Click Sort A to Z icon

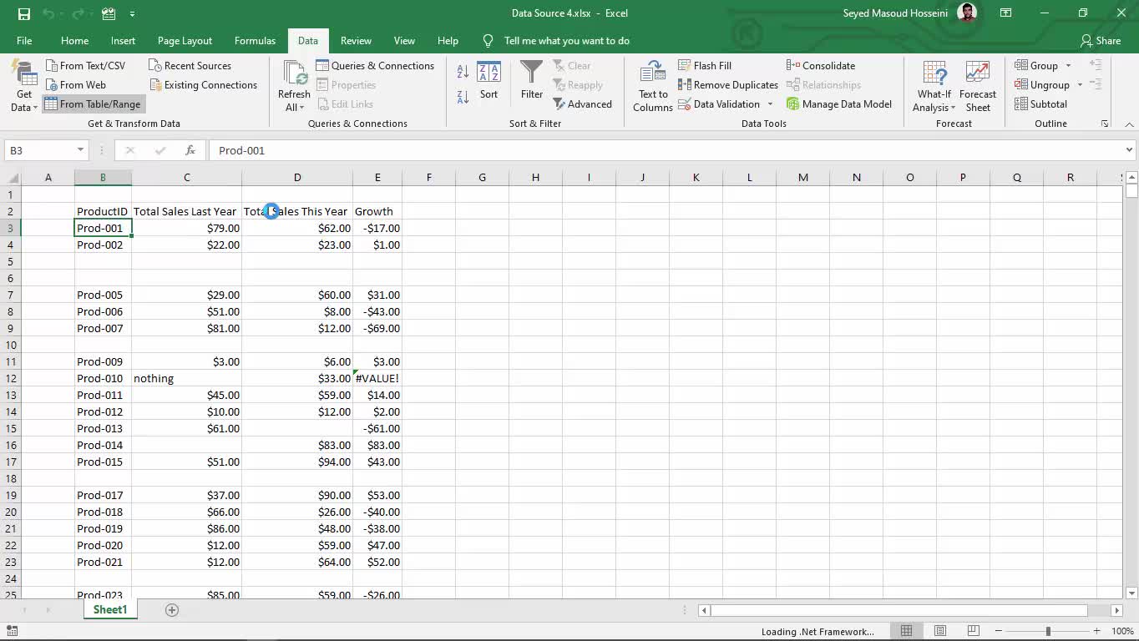pyautogui.click(x=463, y=73)
